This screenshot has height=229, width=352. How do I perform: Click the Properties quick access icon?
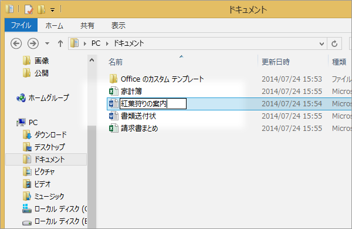(29, 9)
